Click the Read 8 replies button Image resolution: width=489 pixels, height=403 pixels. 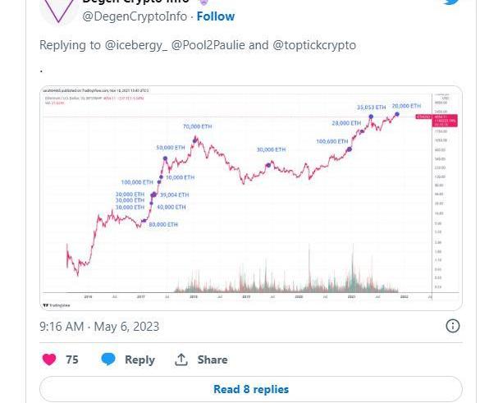point(251,389)
